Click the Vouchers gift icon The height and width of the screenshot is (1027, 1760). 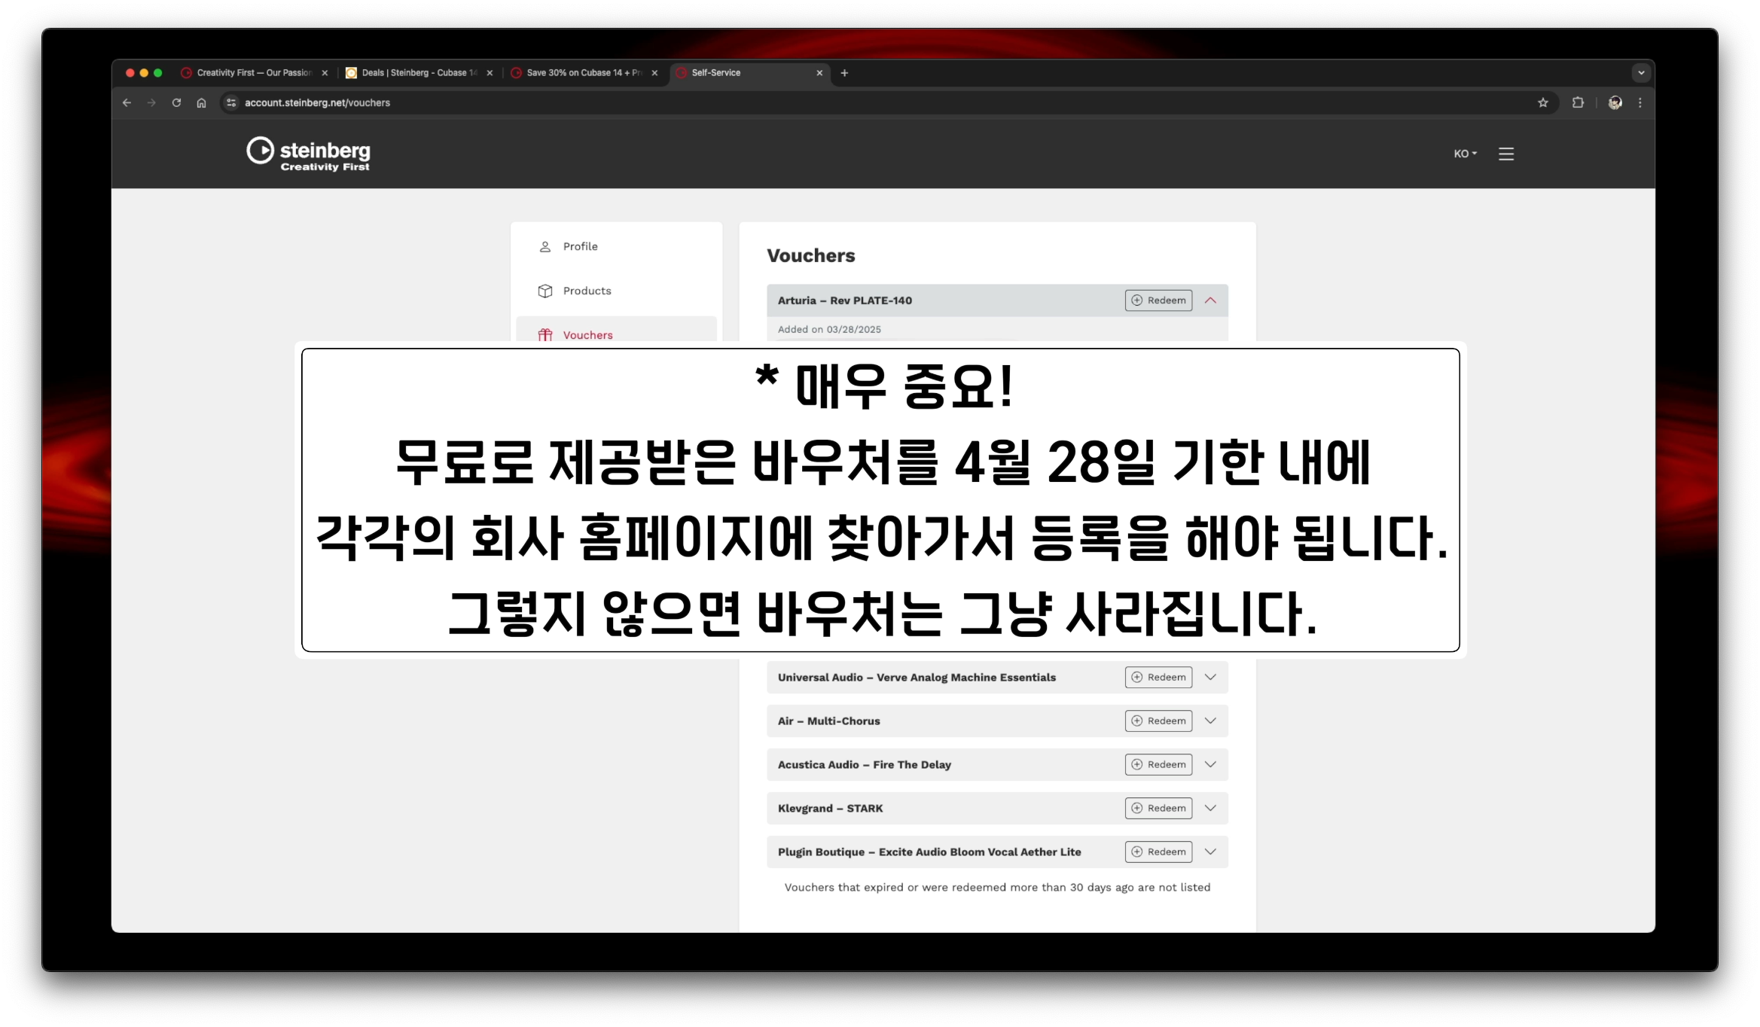pos(545,335)
